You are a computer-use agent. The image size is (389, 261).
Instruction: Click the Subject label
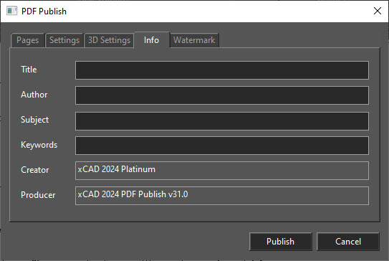tap(34, 120)
